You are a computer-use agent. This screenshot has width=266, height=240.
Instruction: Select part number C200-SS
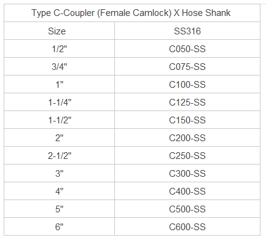pyautogui.click(x=187, y=138)
